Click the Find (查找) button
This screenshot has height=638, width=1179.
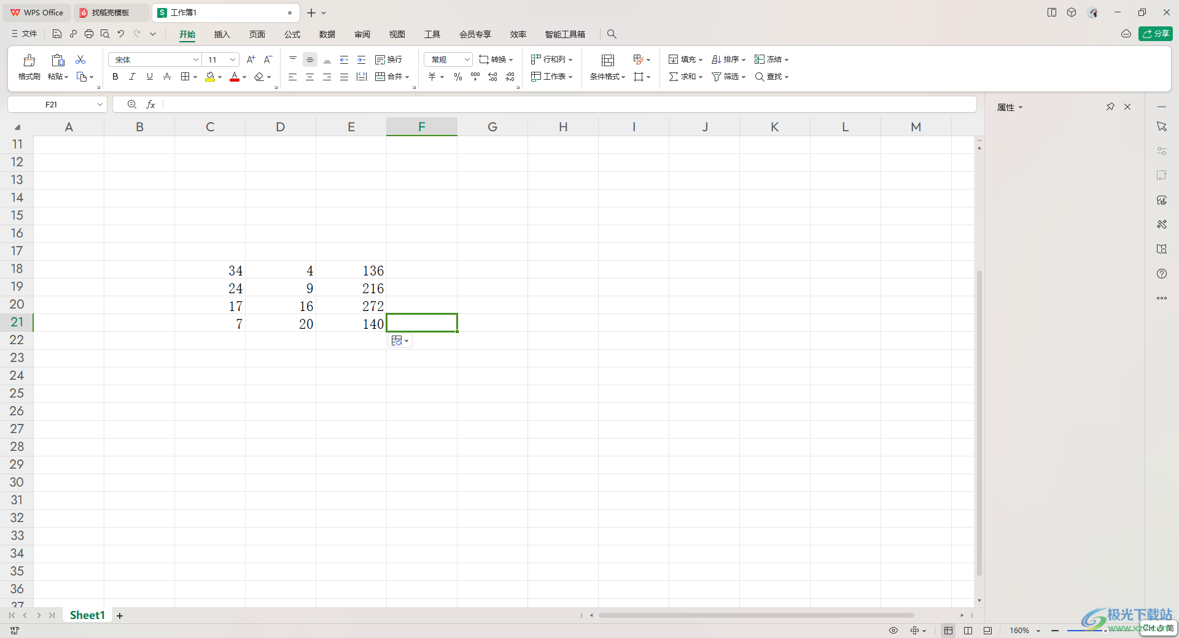coord(771,77)
